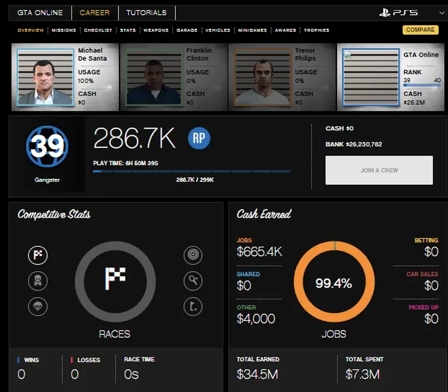The height and width of the screenshot is (392, 448).
Task: Click the Total Spent $7.3M value
Action: point(363,374)
